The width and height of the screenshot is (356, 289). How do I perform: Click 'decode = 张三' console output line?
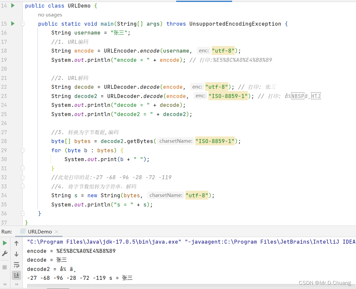click(x=47, y=260)
